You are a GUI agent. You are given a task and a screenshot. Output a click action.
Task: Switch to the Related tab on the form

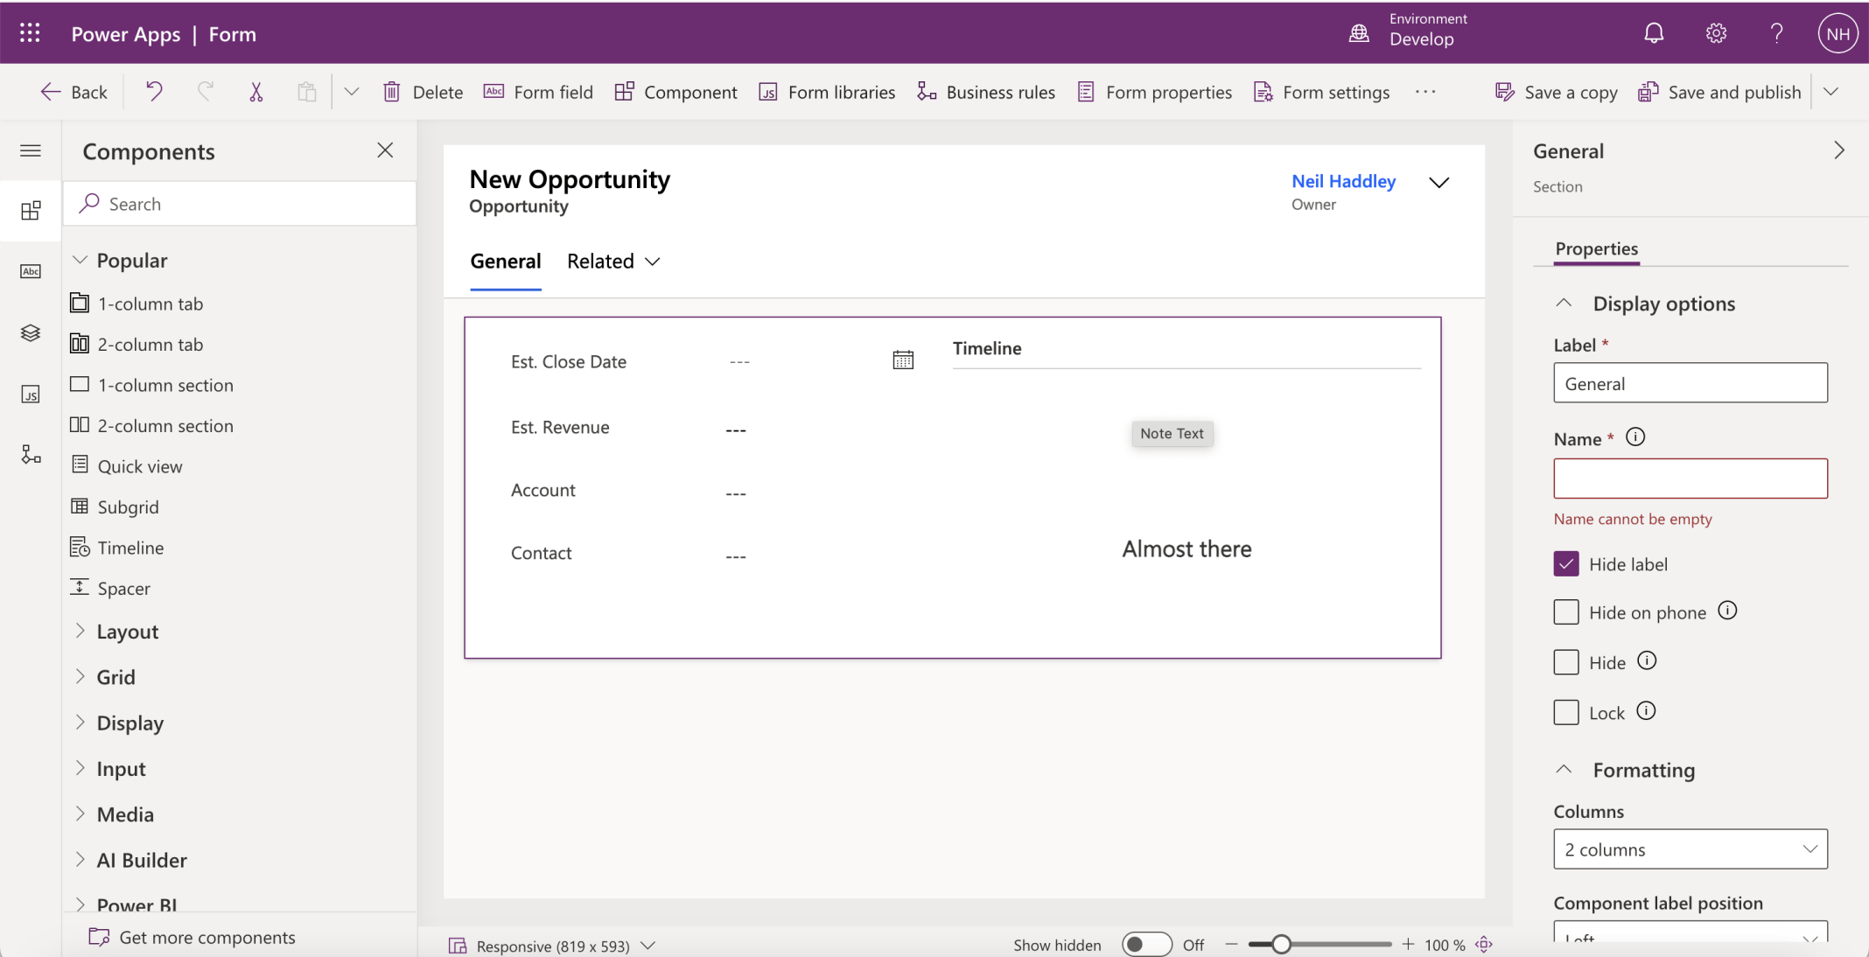600,261
